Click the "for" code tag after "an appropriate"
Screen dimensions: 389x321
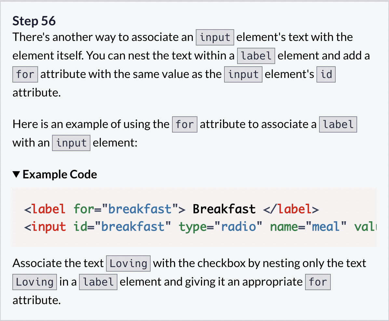coord(318,282)
